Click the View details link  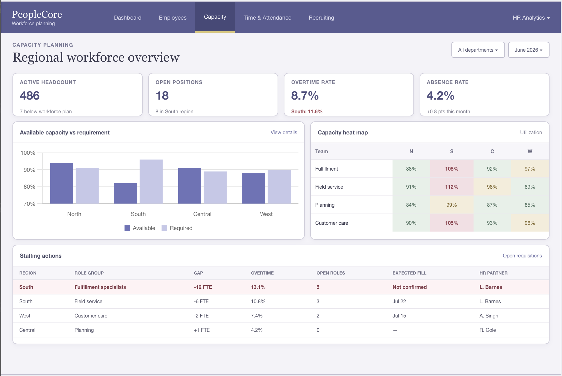[x=284, y=132]
